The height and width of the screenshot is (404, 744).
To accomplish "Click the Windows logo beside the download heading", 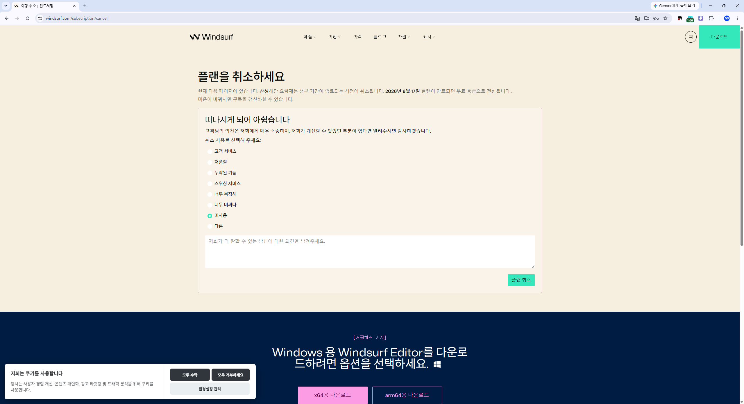I will (x=437, y=364).
